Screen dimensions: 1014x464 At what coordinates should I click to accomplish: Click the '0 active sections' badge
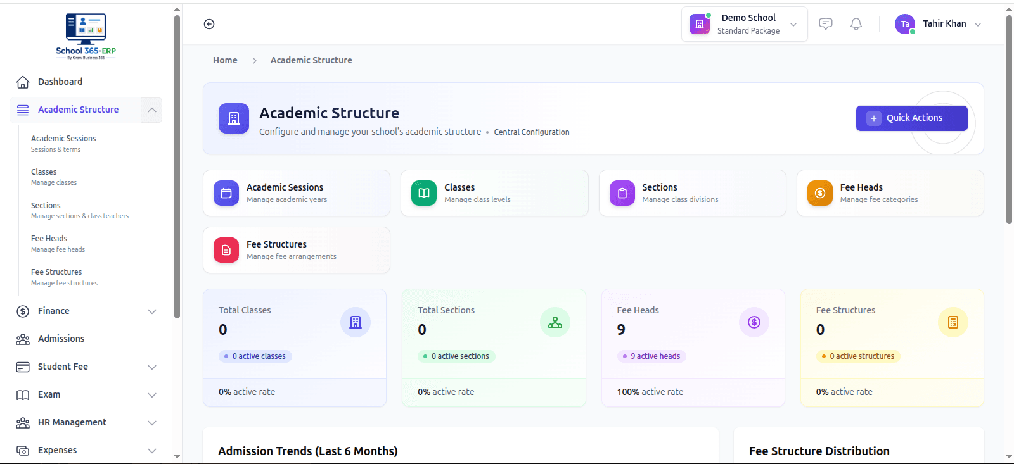point(456,356)
